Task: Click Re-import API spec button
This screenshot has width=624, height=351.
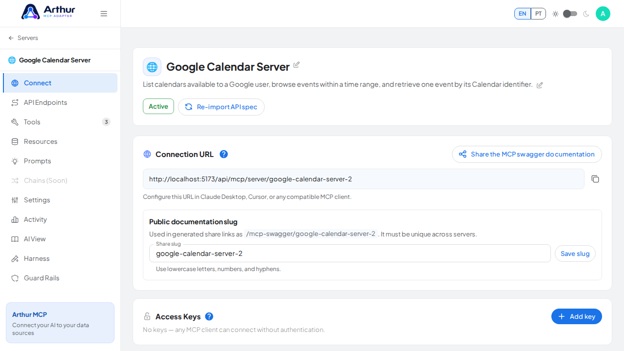Action: point(221,107)
